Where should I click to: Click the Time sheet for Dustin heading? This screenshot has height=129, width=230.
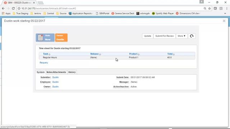60,48
